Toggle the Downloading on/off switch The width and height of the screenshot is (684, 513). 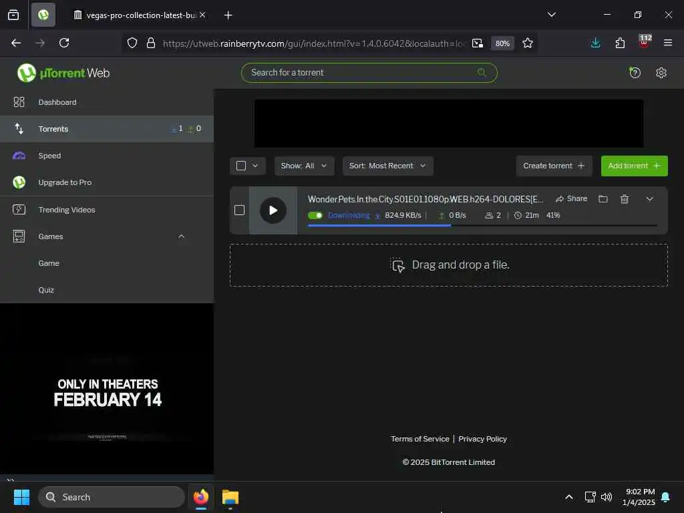point(315,215)
